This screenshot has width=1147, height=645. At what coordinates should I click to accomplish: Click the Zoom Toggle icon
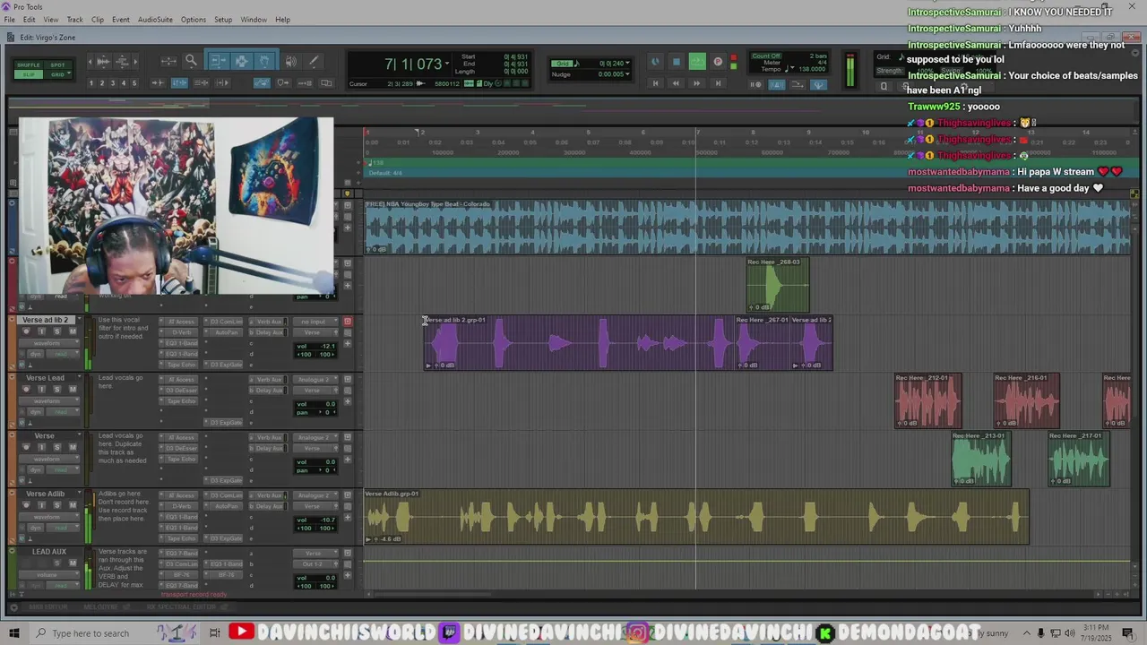coord(168,61)
